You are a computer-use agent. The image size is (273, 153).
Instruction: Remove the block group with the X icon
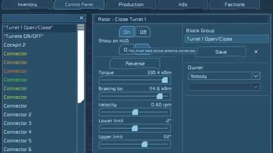point(256,52)
